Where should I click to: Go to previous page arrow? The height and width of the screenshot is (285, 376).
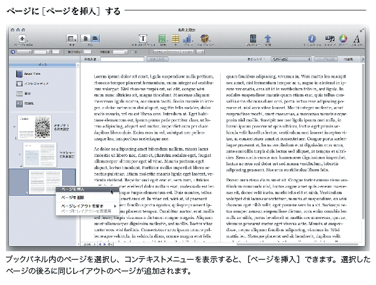[x=100, y=245]
